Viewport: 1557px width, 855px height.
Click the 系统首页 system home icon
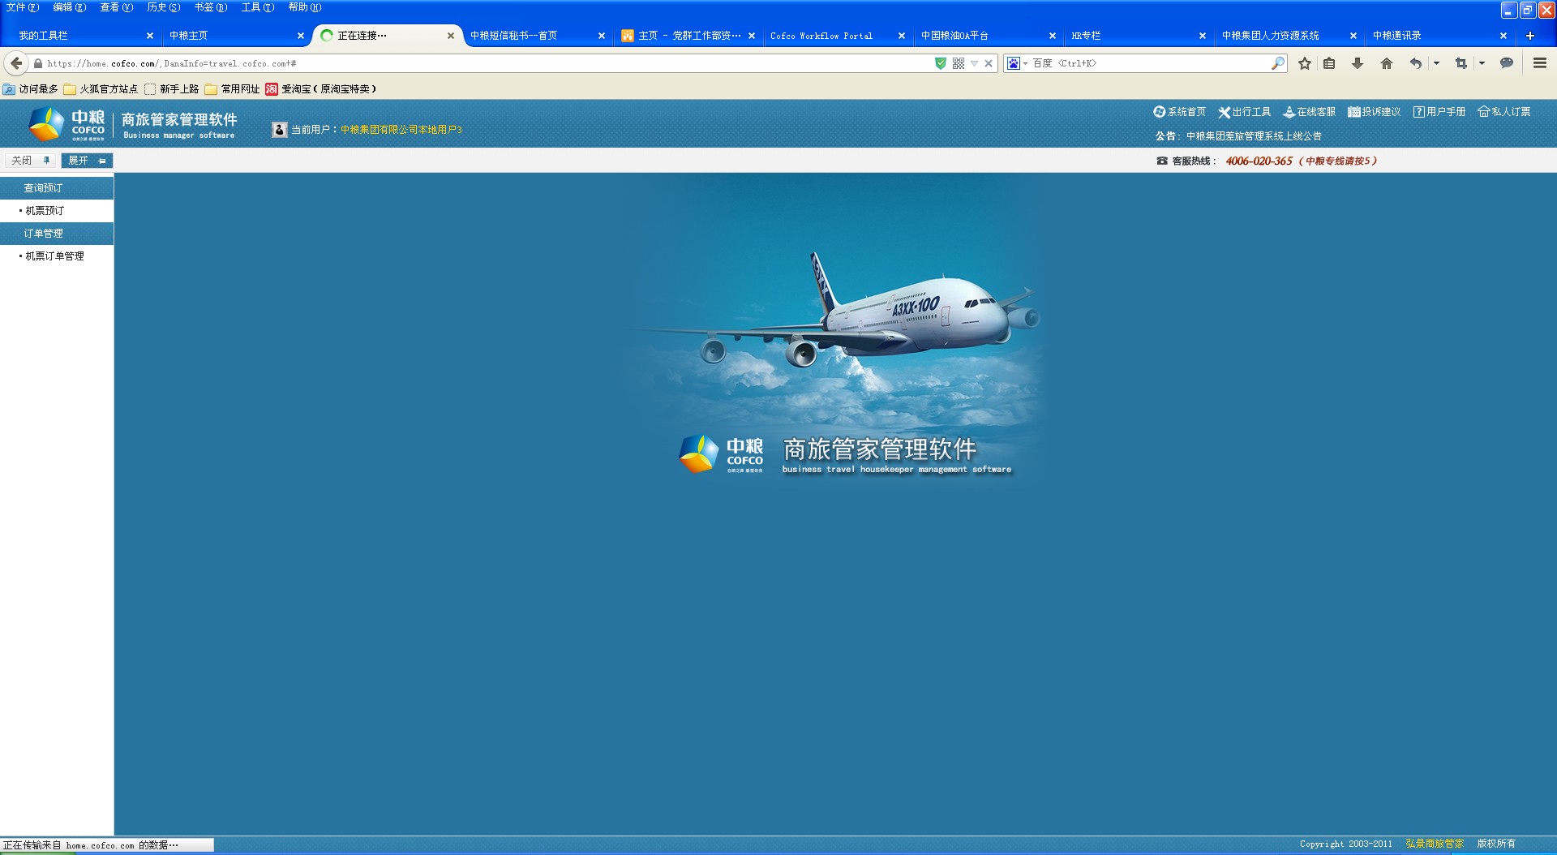[1160, 112]
